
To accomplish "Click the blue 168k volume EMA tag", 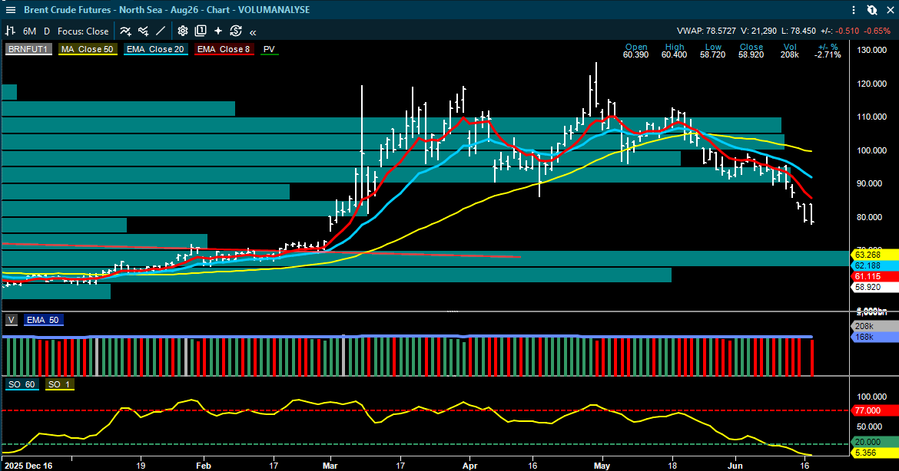I will coord(874,337).
